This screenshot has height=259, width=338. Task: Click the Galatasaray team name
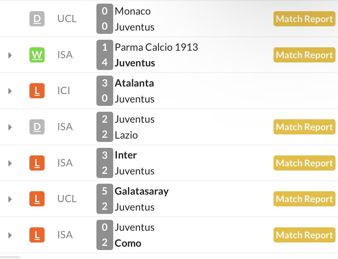pyautogui.click(x=142, y=191)
